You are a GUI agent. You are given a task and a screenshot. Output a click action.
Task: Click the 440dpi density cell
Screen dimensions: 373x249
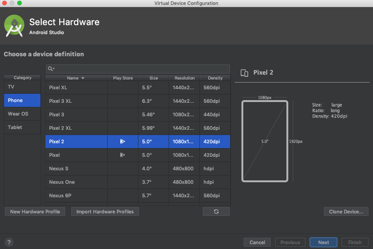[215, 114]
